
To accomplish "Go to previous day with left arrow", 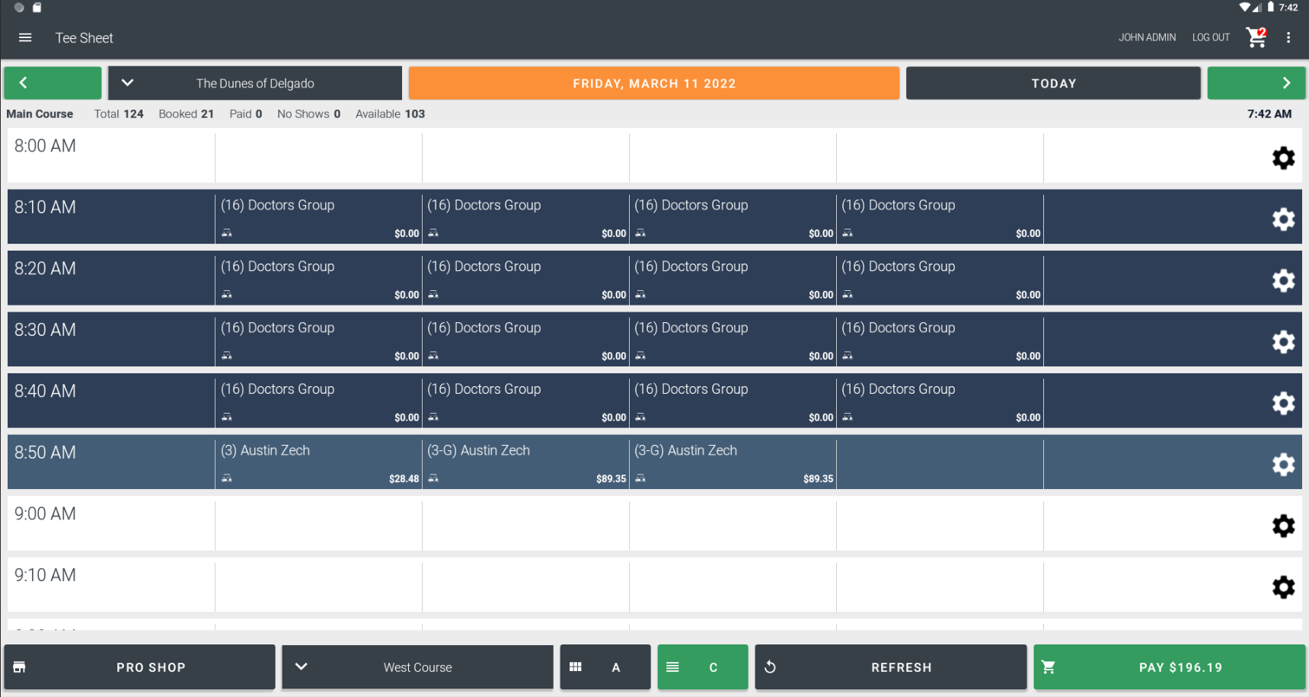I will point(53,83).
